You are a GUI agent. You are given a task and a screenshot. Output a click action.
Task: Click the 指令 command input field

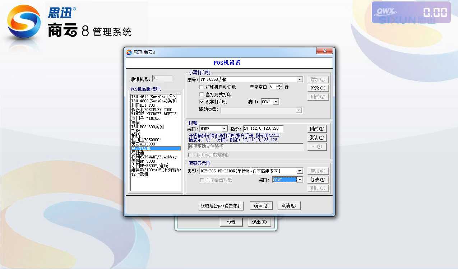[263, 129]
